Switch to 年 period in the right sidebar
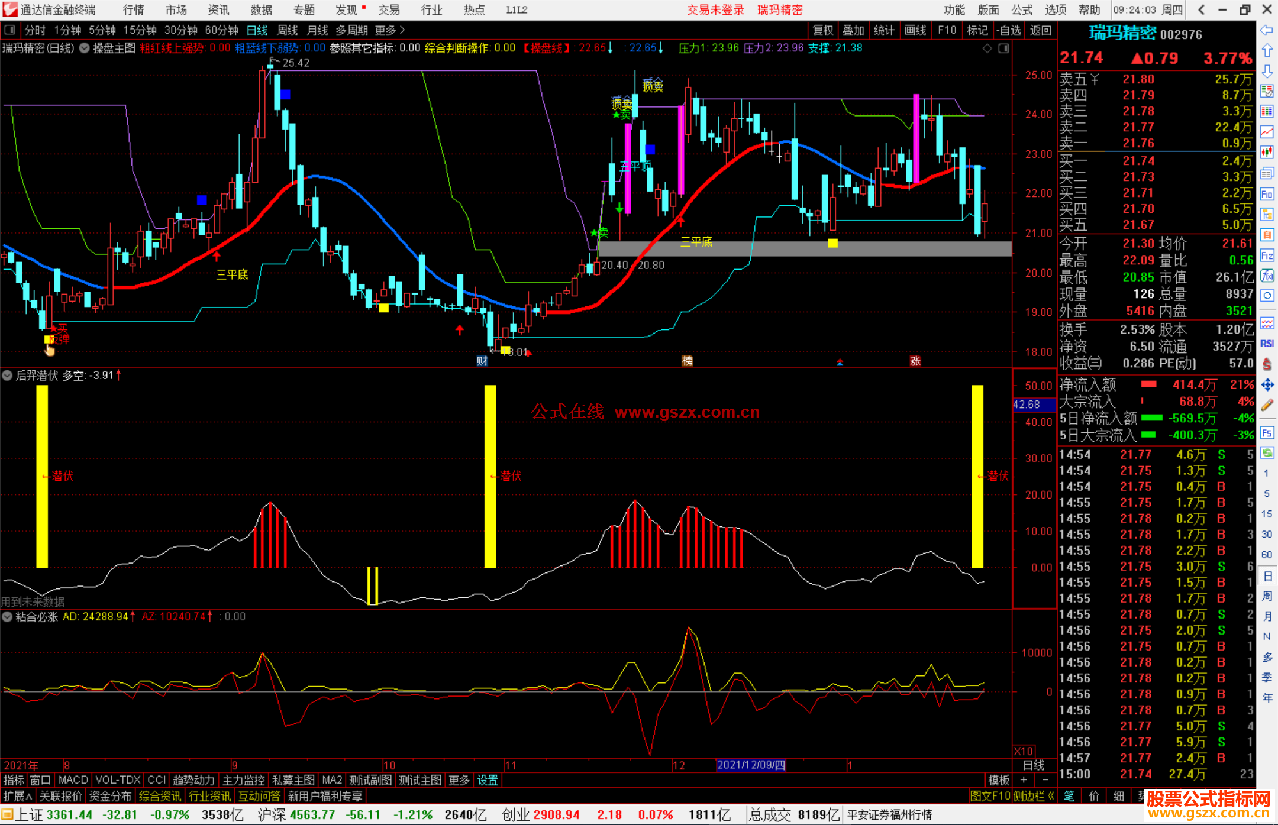Screen dimensions: 1278x825 (1267, 698)
